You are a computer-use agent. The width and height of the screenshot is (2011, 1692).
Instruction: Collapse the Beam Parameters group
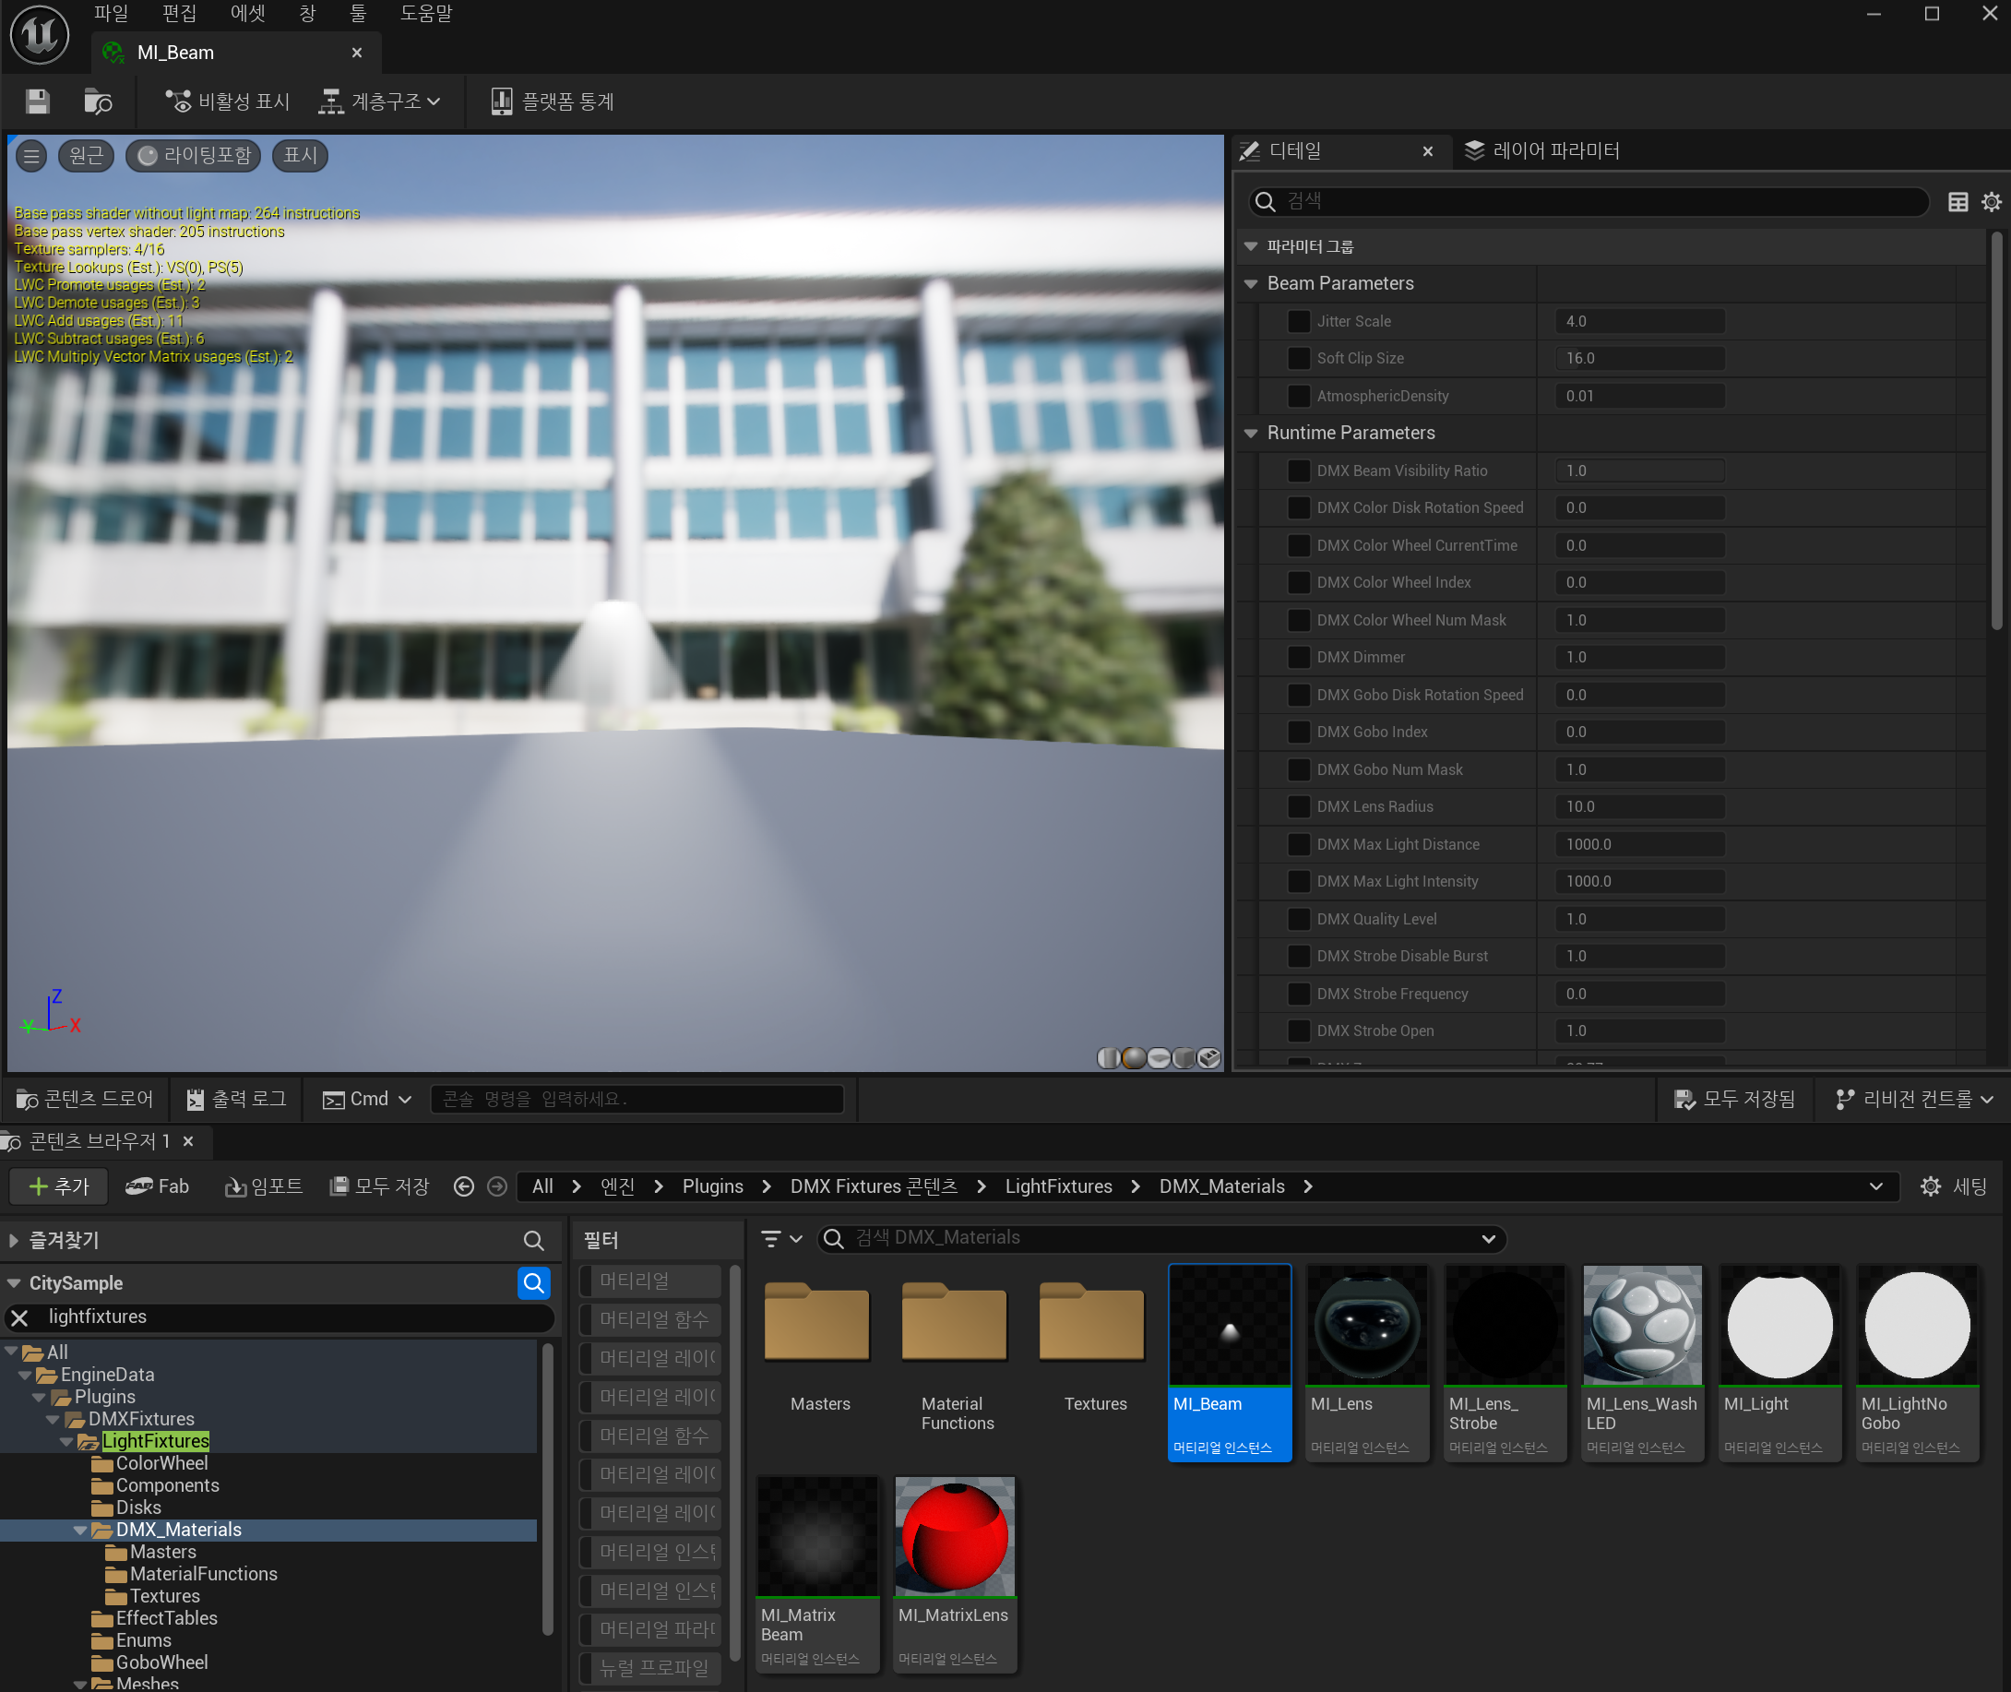click(x=1251, y=284)
